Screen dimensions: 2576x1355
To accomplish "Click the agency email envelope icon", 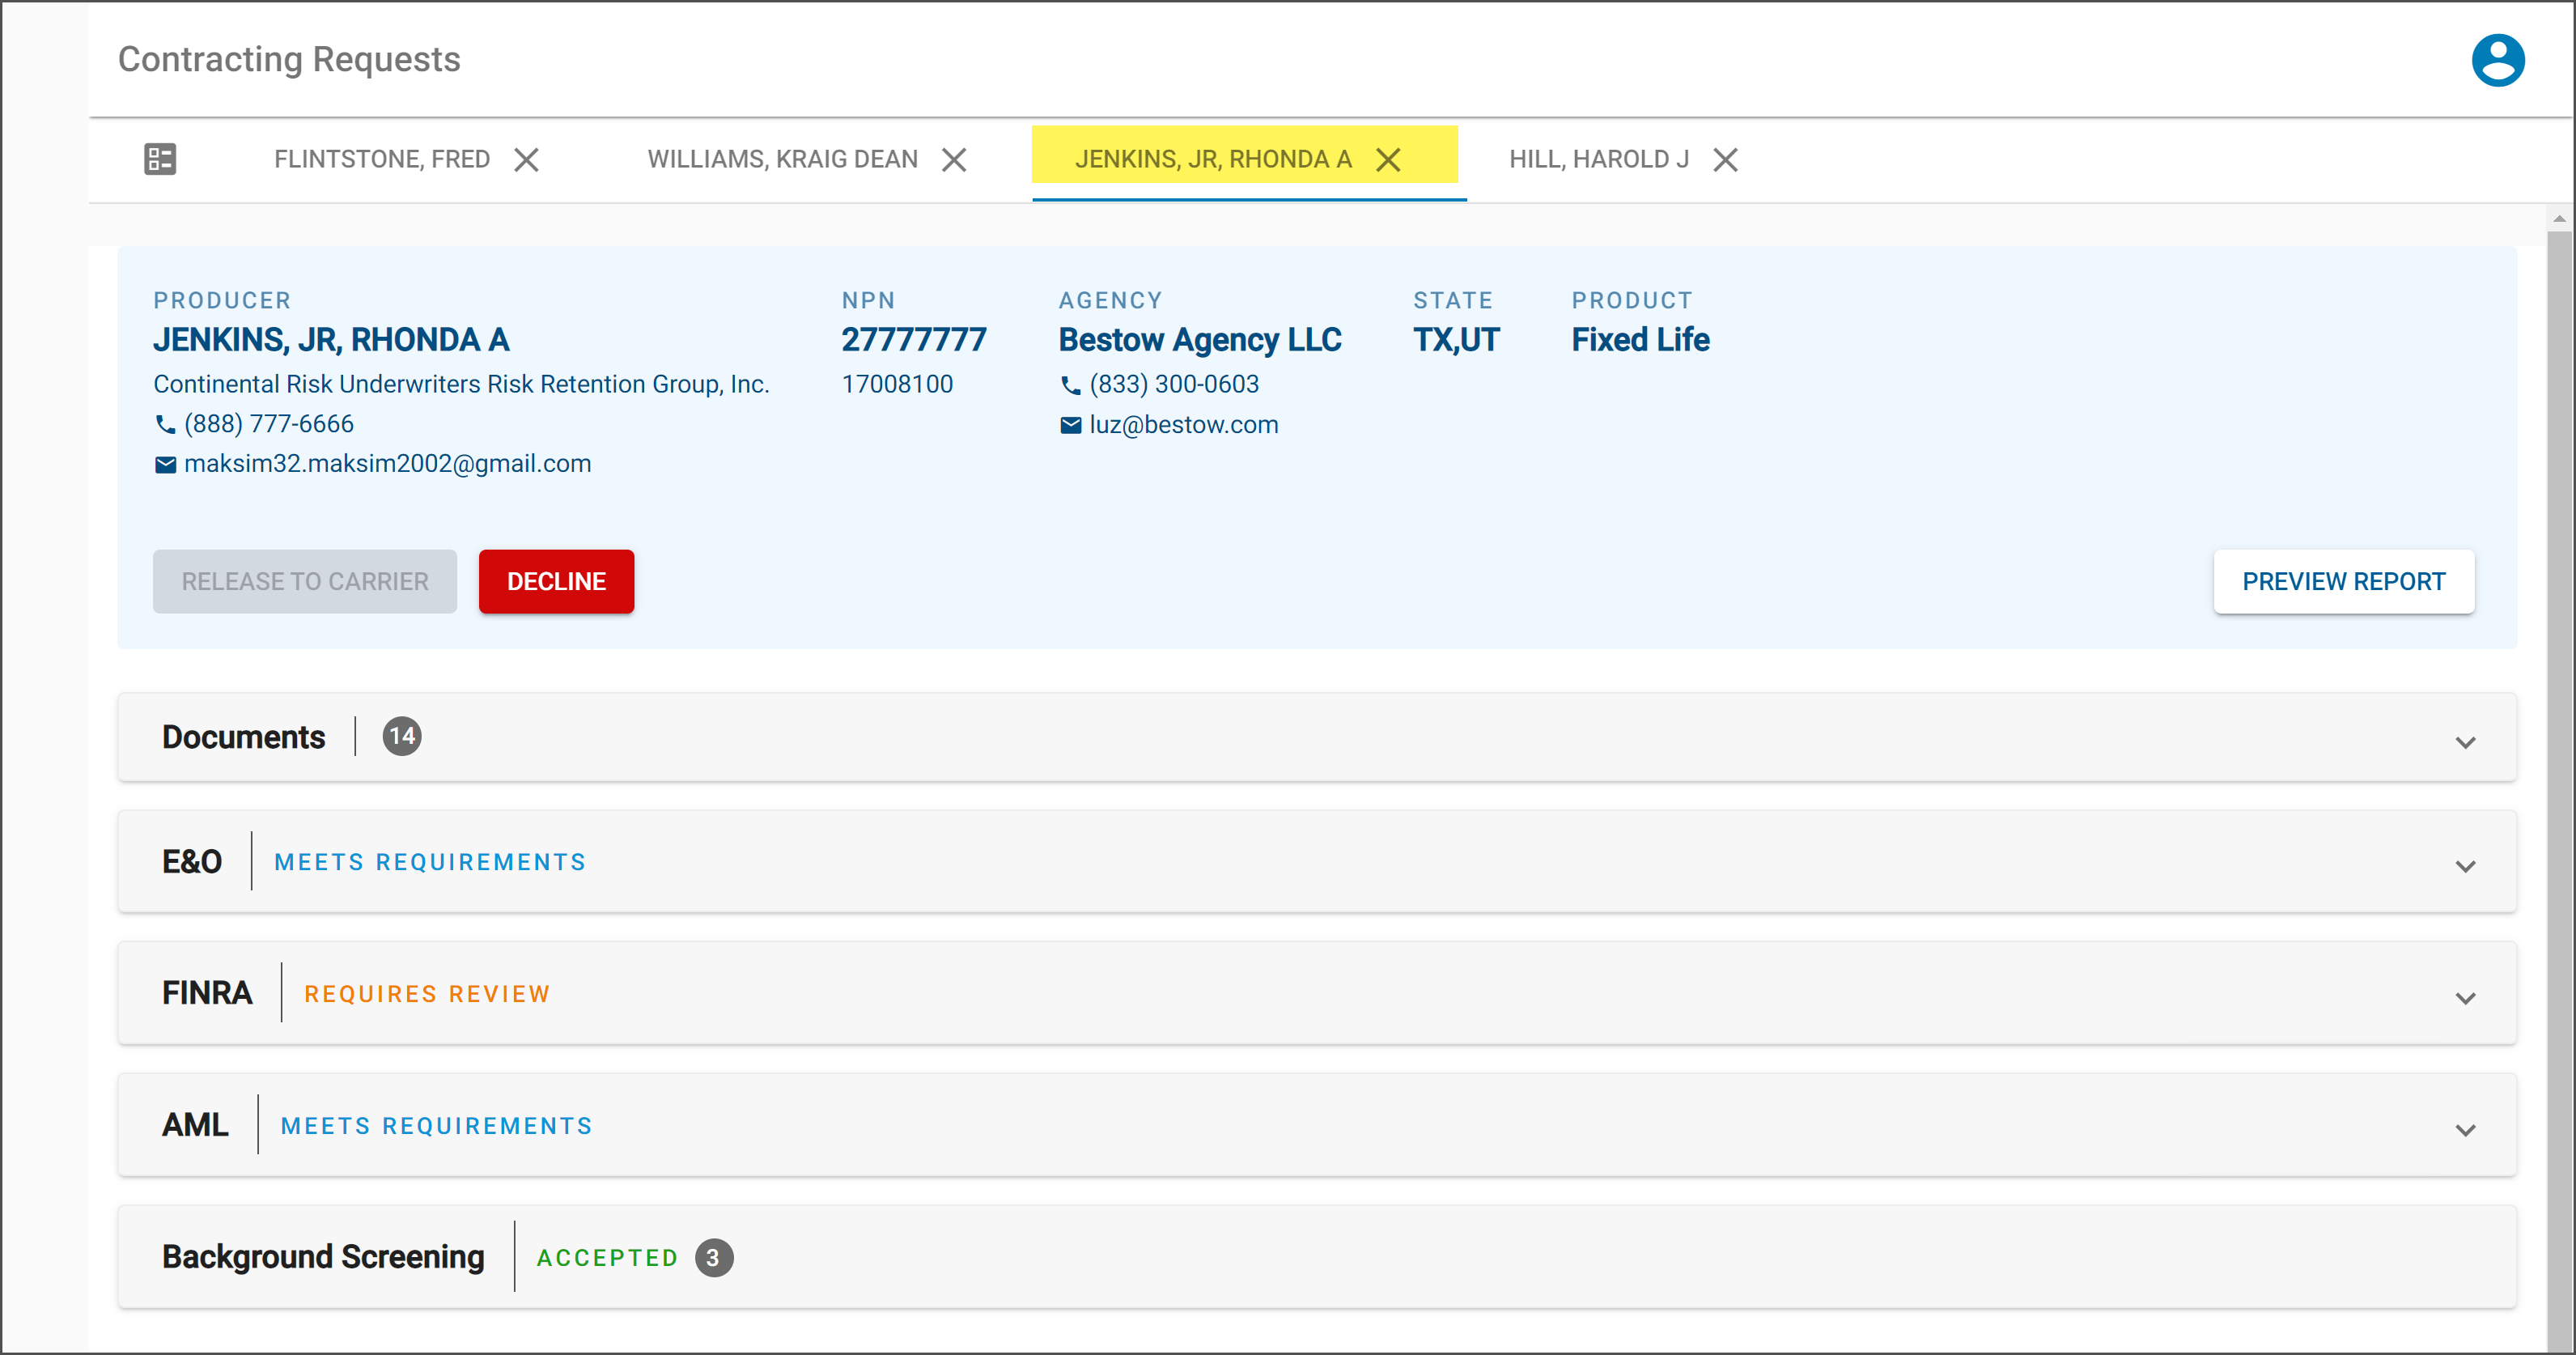I will click(x=1070, y=426).
